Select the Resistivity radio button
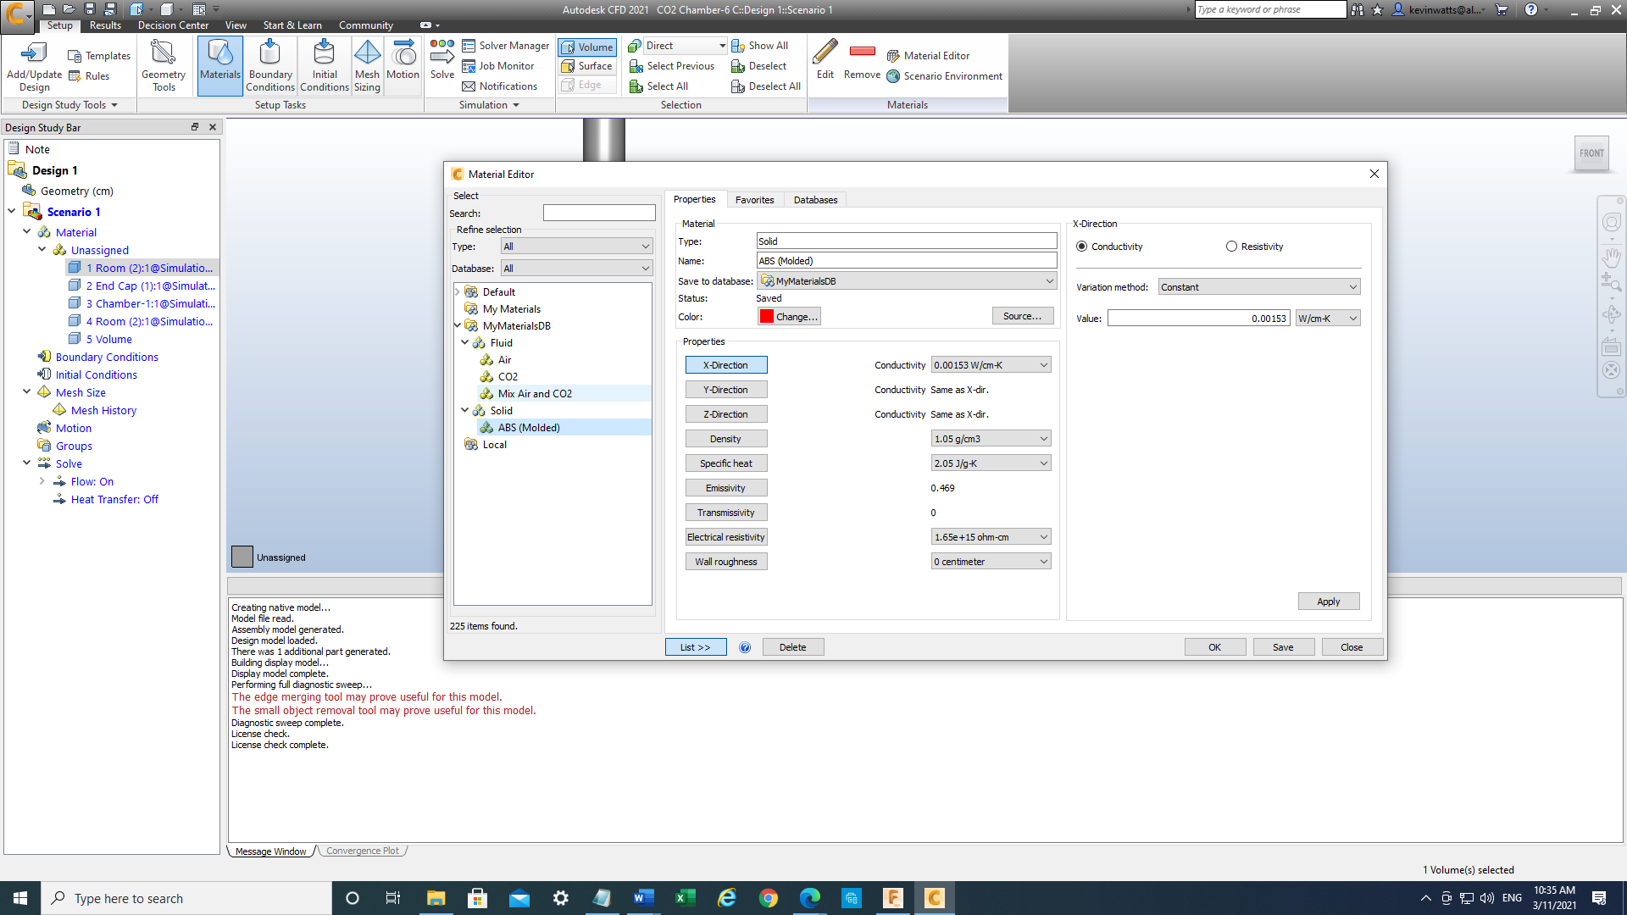 [1231, 247]
